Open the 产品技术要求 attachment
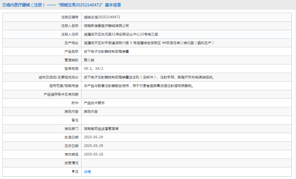Viewport: 296px width, 179px height. [x=94, y=103]
